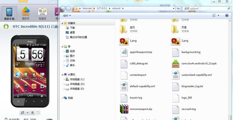Screen dimensions: 233x120
Task: Click the rotate screen button below phone
Action: tap(22, 112)
